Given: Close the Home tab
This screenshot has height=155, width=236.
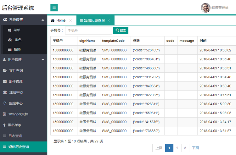Looking at the screenshot, I should (x=70, y=20).
